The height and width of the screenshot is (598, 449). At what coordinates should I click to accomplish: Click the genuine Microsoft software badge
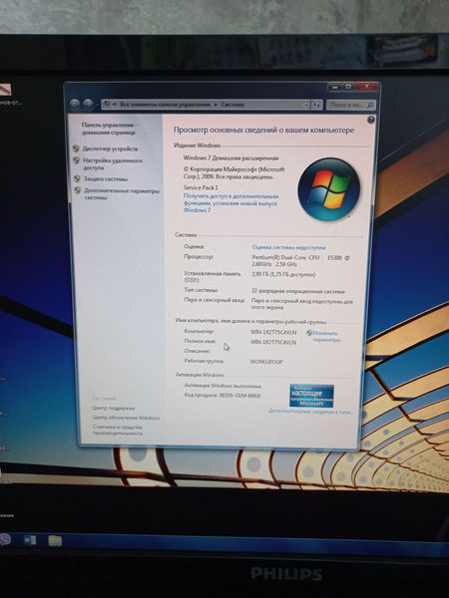click(311, 396)
